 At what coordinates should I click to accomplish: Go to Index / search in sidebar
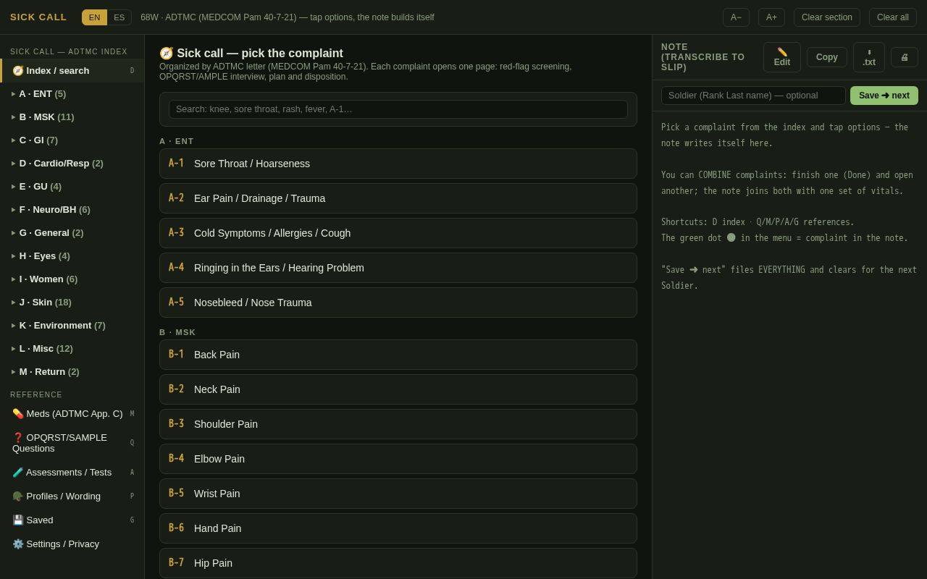[72, 71]
